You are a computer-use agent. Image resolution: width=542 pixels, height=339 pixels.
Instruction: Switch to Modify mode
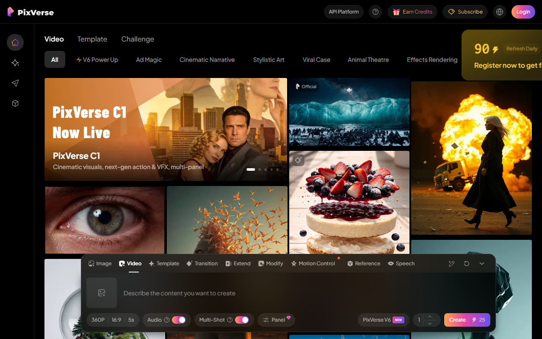pyautogui.click(x=271, y=264)
